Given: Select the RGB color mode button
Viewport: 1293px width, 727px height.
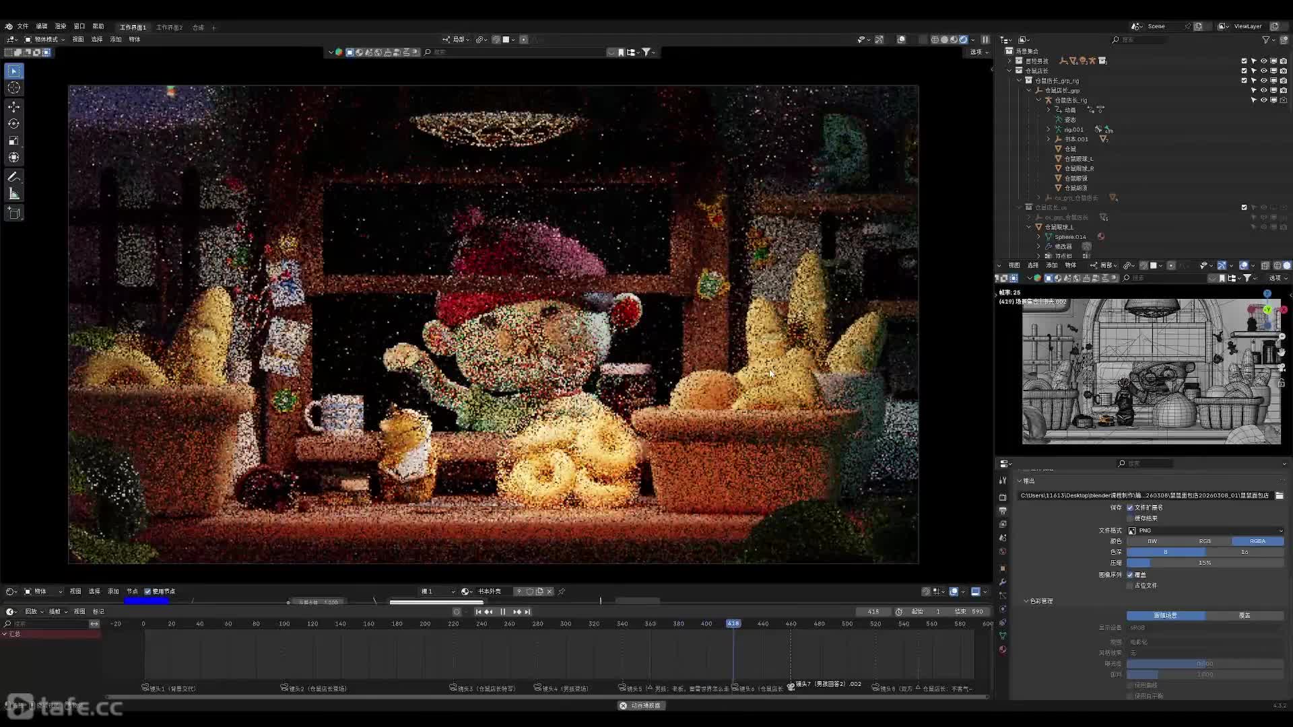Looking at the screenshot, I should (x=1205, y=541).
